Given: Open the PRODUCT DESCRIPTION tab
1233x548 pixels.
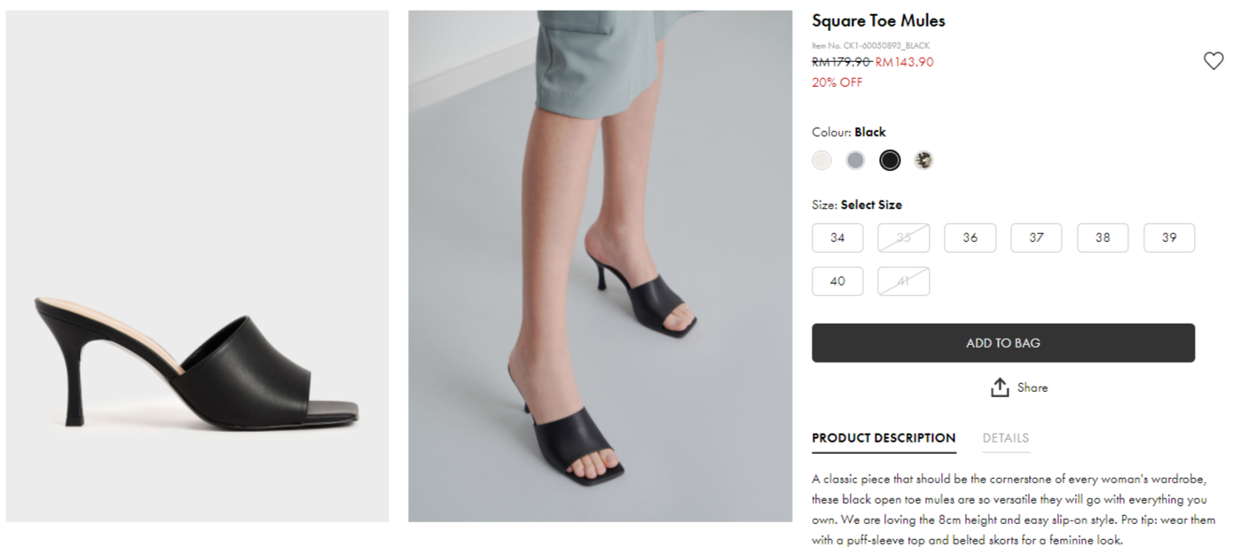Looking at the screenshot, I should 884,438.
